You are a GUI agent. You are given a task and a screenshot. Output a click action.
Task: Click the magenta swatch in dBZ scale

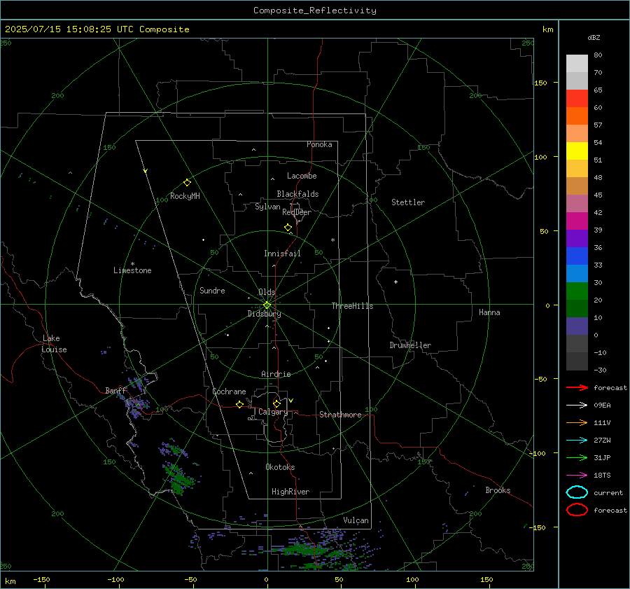tap(577, 221)
